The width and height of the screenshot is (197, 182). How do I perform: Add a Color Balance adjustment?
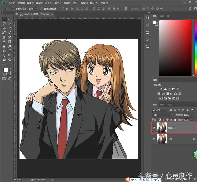(x=163, y=93)
